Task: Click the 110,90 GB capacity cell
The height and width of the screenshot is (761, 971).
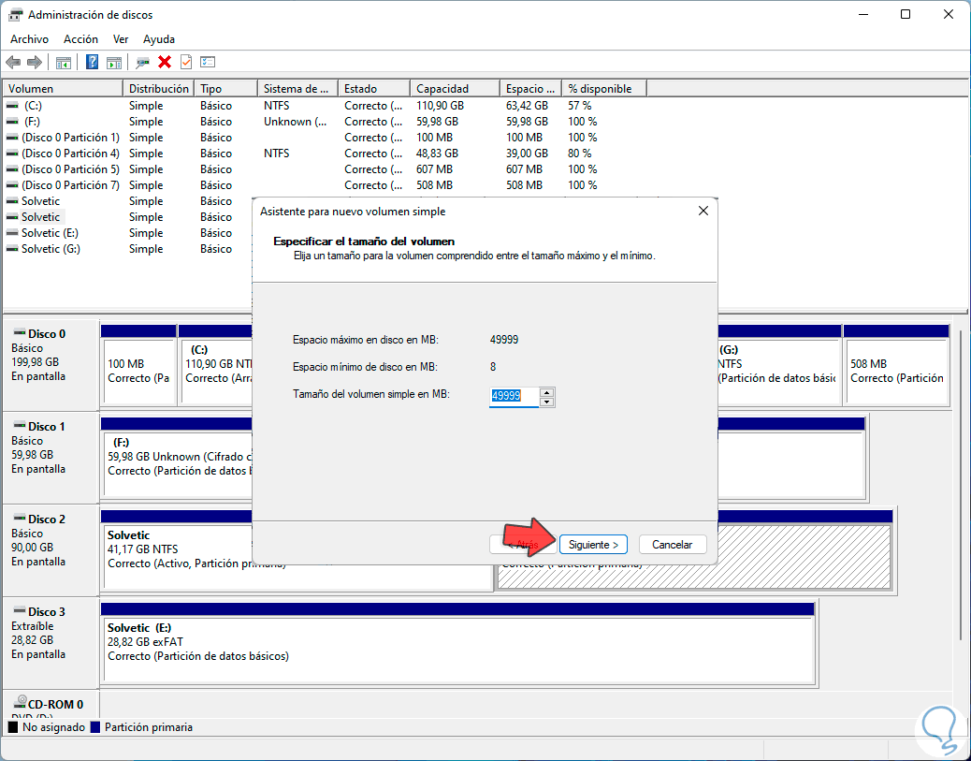Action: point(440,106)
